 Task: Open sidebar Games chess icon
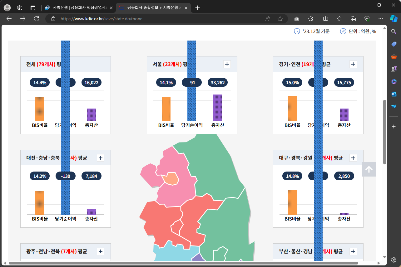394,69
